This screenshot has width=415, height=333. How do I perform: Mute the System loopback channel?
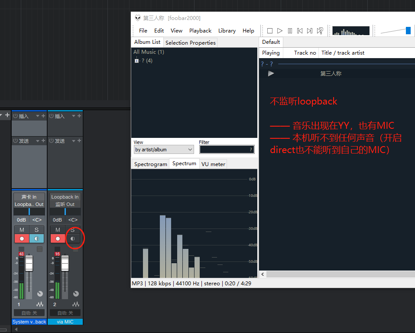point(22,229)
